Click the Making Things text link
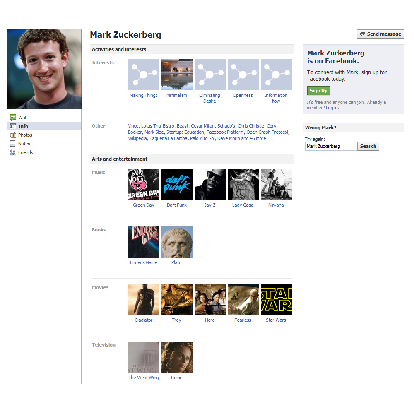414x414 pixels. (x=144, y=95)
